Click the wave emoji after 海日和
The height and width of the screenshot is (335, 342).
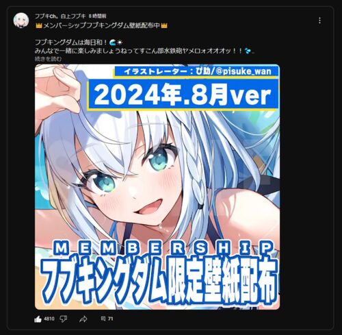(x=113, y=42)
